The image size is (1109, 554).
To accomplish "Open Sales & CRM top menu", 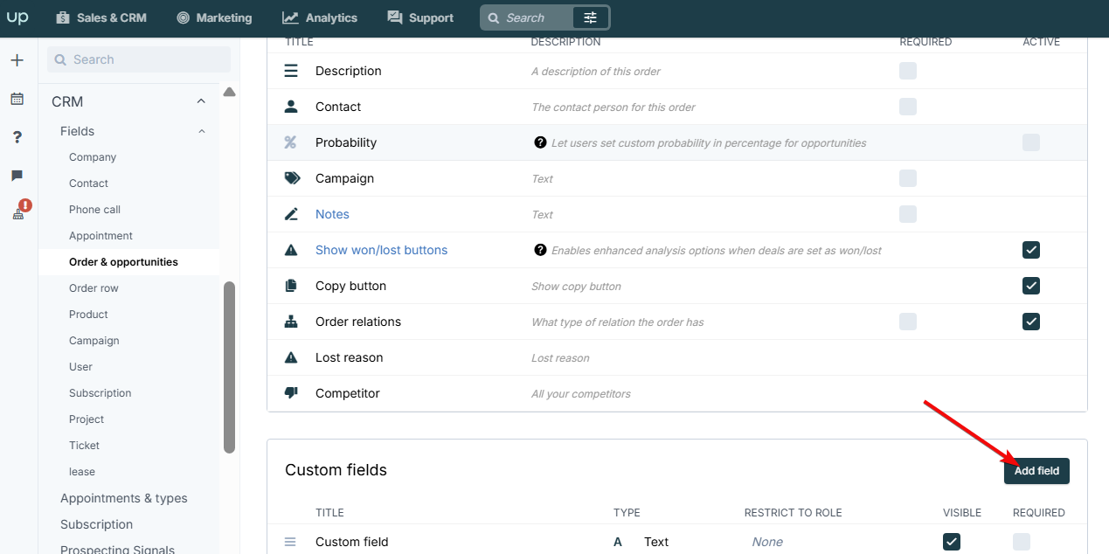I will [x=101, y=17].
